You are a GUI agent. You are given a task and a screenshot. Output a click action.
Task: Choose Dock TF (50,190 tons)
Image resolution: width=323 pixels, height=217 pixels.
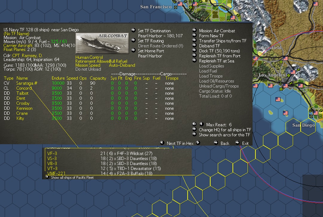[x=220, y=51]
